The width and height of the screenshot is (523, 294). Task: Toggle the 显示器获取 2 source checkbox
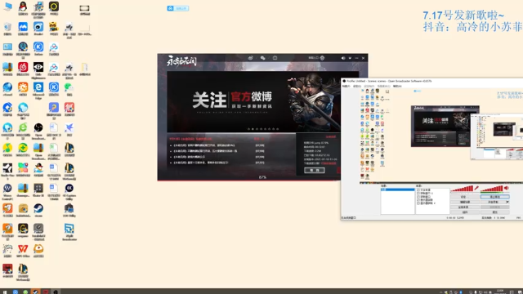[x=418, y=203]
